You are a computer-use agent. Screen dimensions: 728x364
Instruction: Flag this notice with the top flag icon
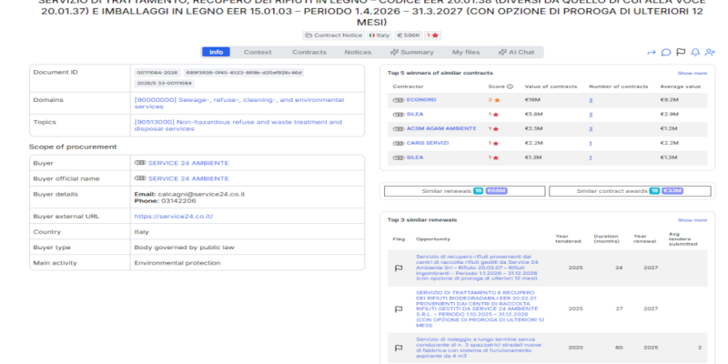point(681,52)
